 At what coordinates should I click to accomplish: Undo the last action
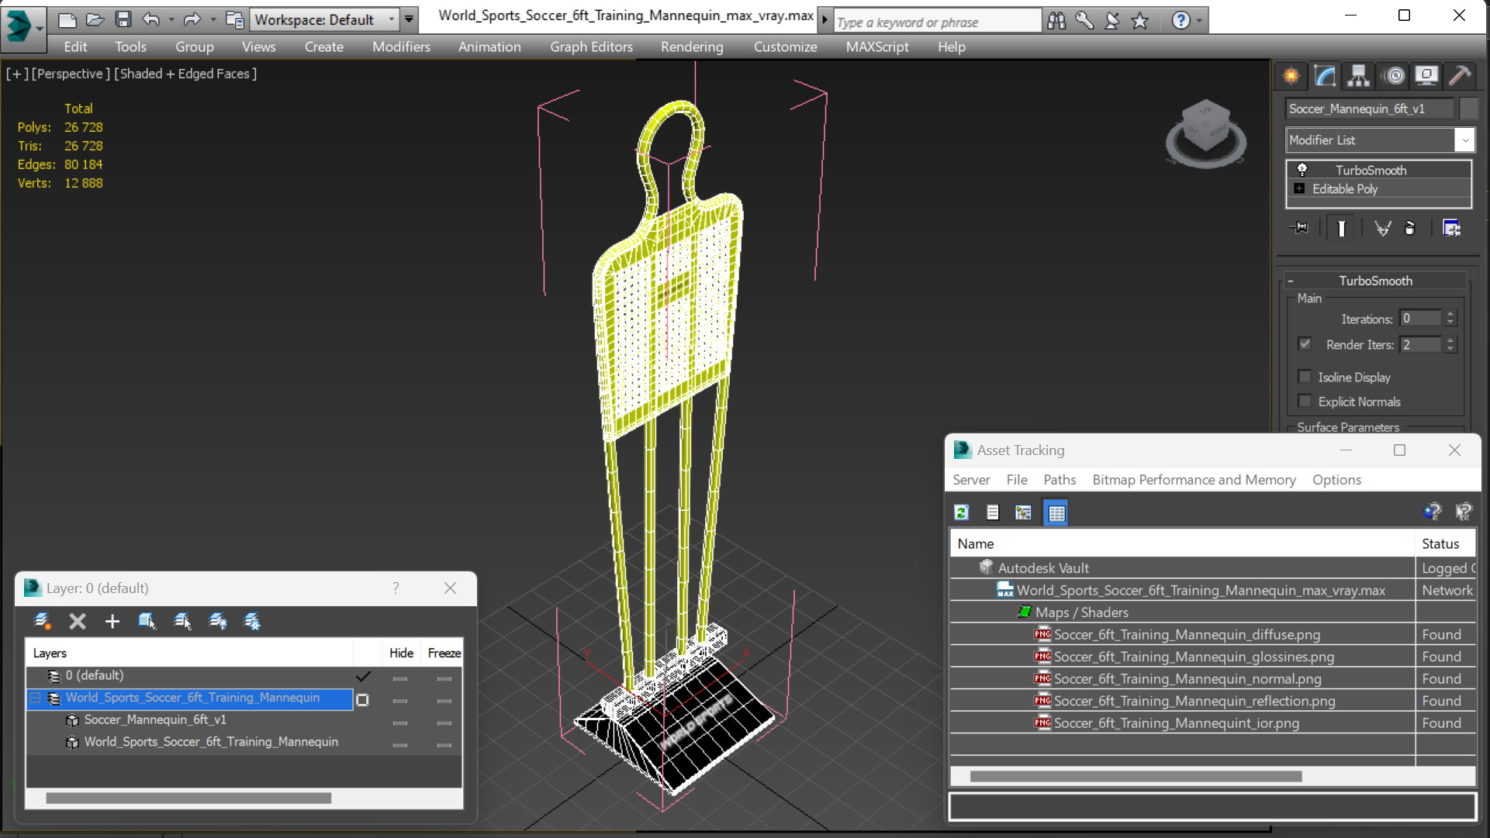point(151,19)
